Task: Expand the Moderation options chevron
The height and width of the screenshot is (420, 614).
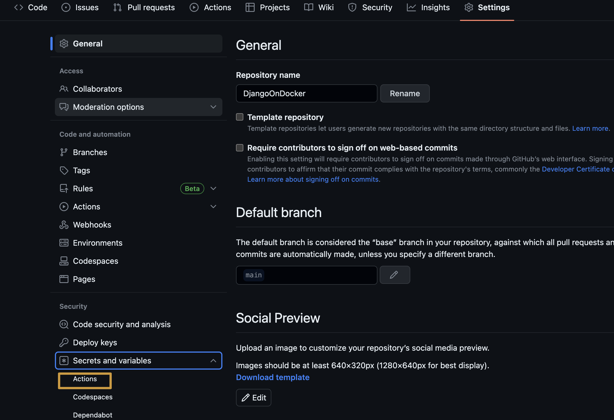Action: click(x=213, y=107)
